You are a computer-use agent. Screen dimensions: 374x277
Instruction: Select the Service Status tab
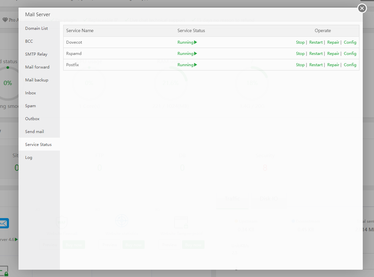(x=38, y=144)
